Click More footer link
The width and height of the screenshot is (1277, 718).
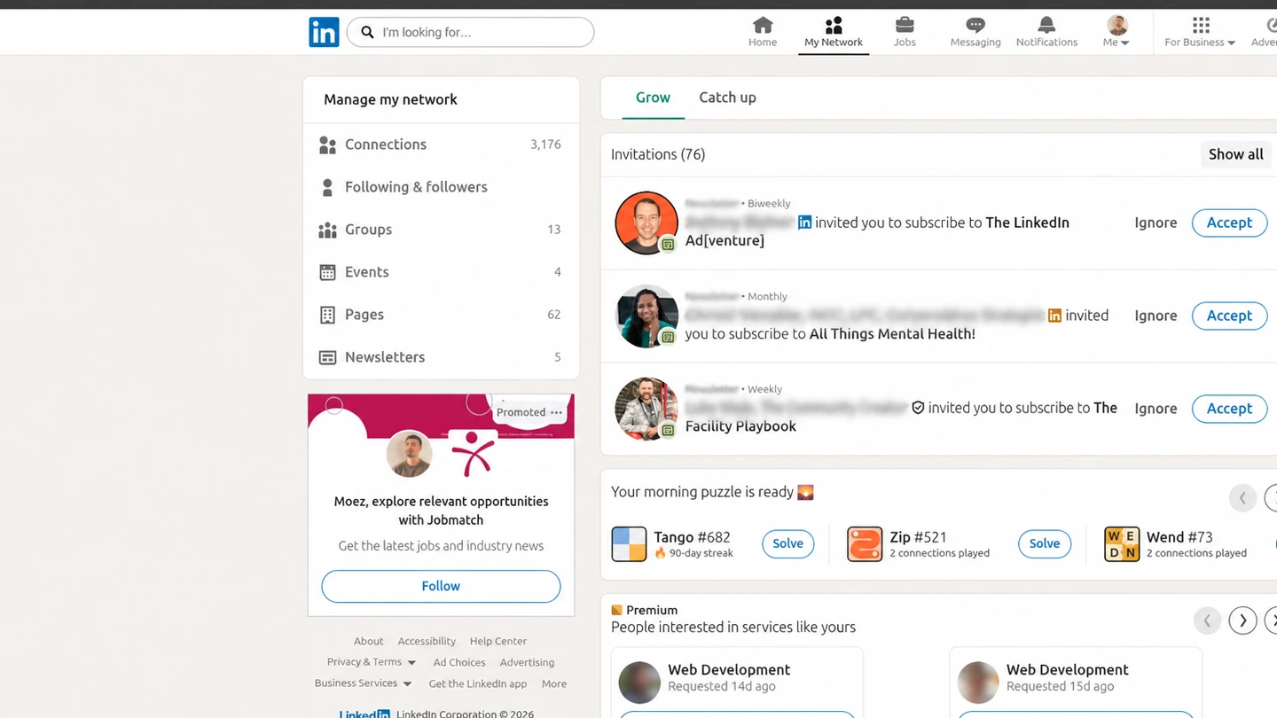click(554, 683)
